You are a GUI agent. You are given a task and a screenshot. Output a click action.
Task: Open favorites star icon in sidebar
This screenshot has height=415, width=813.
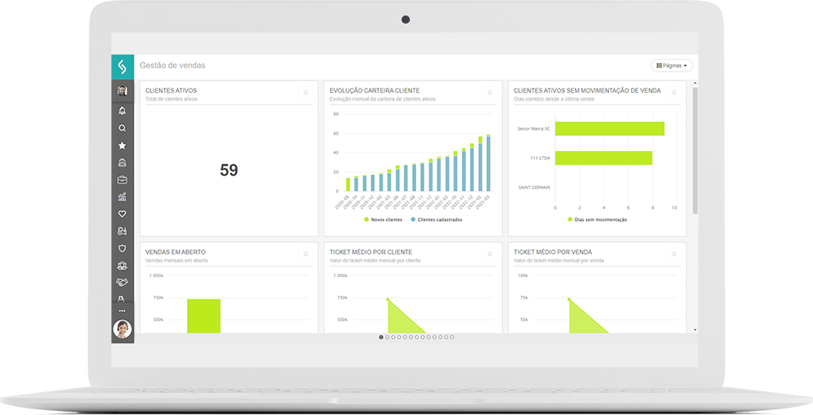click(122, 145)
